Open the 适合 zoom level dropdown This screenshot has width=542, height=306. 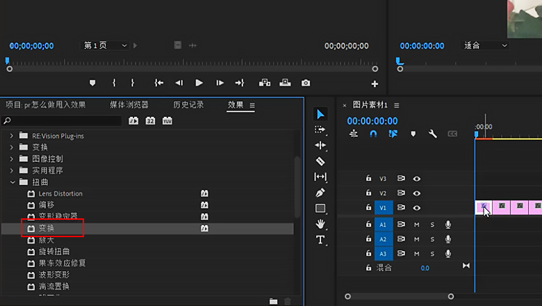tap(486, 46)
